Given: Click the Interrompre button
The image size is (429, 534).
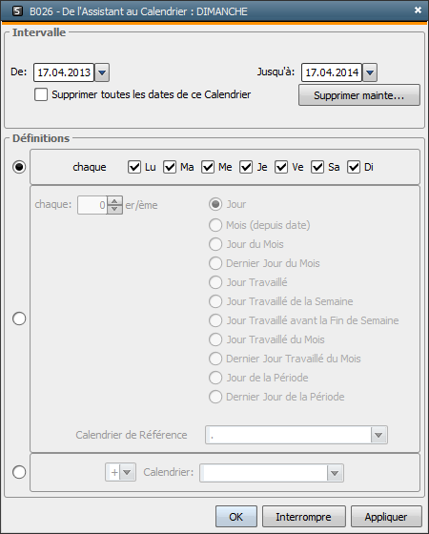Looking at the screenshot, I should coord(304,517).
